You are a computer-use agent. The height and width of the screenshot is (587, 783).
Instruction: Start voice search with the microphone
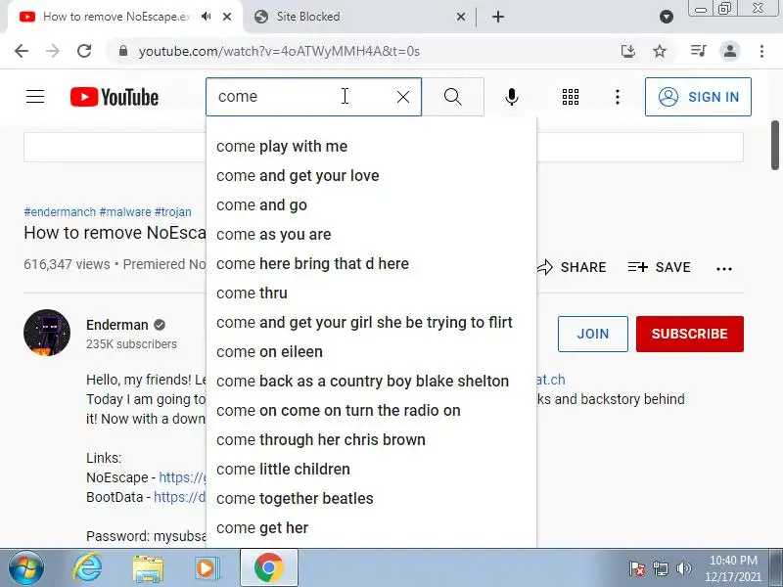tap(511, 97)
